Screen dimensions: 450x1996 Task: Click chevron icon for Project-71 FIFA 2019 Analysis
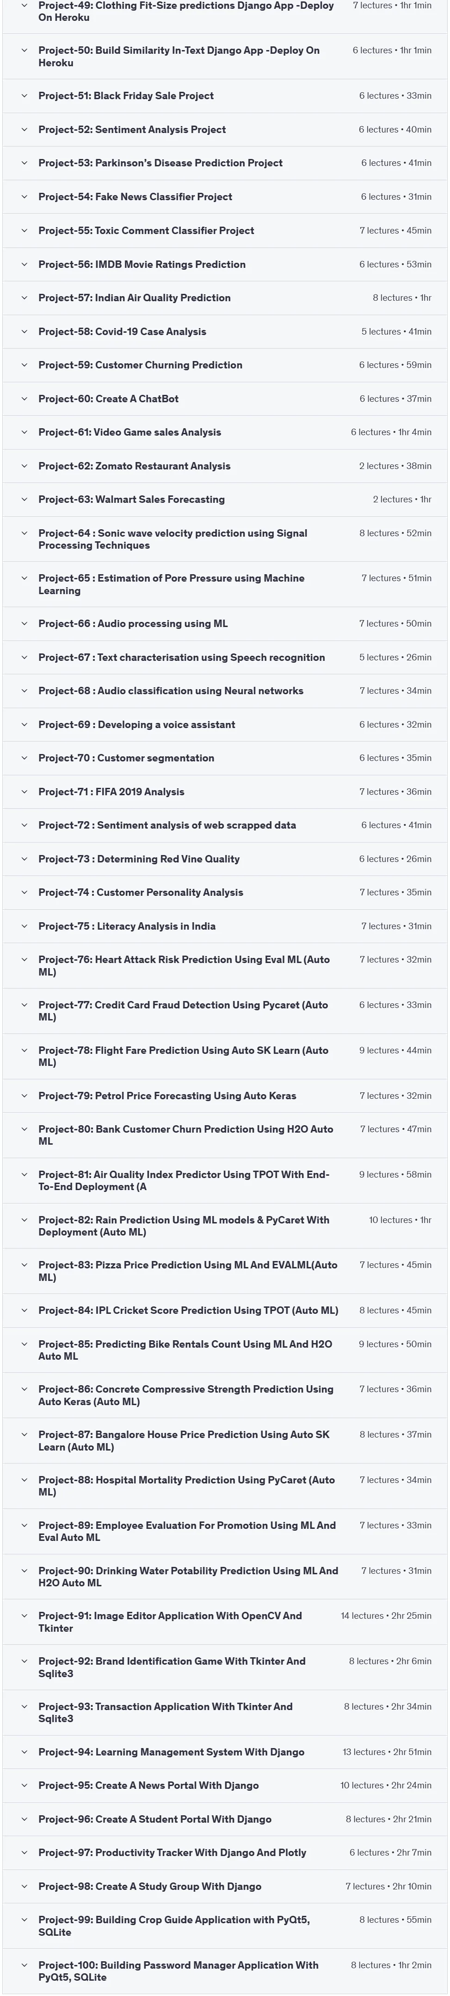tap(24, 792)
